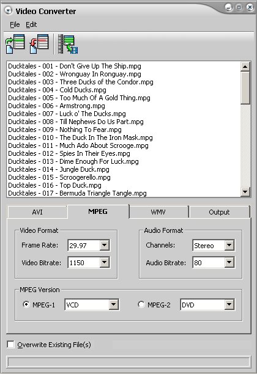
Task: Select Ducktales 017 Bermuda Triangle Tangle
Action: (x=77, y=193)
